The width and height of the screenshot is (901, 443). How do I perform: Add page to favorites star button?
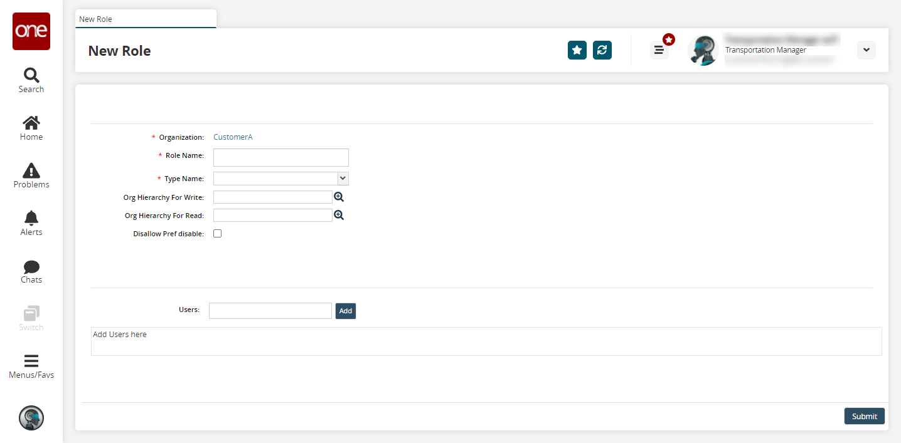click(577, 50)
